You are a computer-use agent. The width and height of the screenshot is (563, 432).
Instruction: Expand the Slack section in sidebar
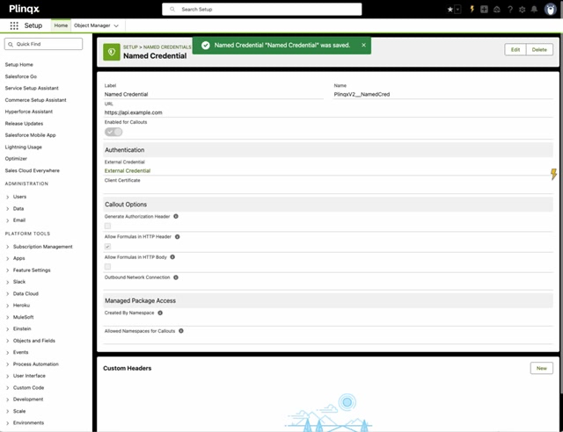[8, 282]
